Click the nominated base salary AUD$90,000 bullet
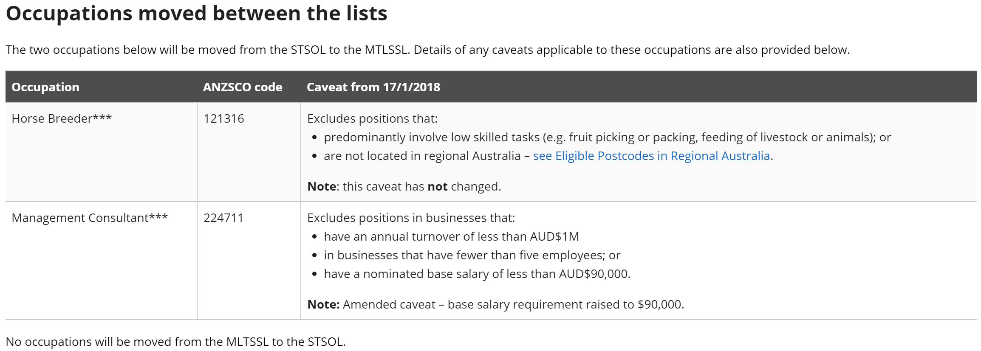The width and height of the screenshot is (981, 351). pos(477,274)
